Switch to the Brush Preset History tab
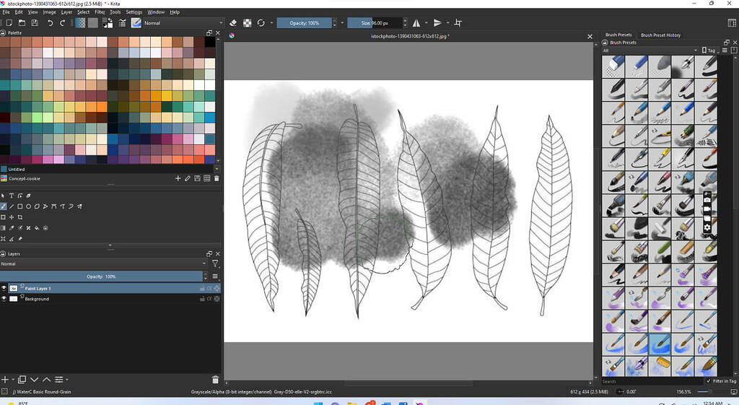 click(x=660, y=35)
